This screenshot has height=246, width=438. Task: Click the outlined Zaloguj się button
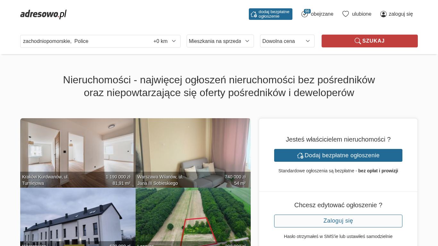pyautogui.click(x=338, y=221)
